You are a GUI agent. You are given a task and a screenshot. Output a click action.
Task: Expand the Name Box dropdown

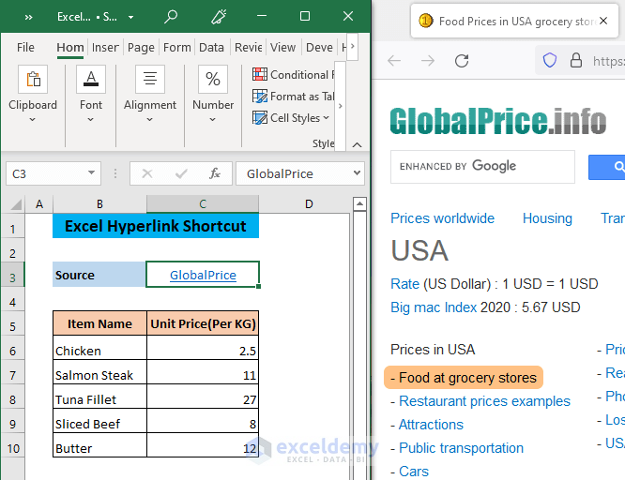point(91,173)
